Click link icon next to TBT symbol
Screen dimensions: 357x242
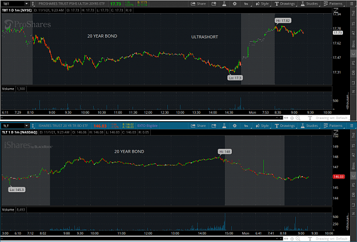pos(33,3)
